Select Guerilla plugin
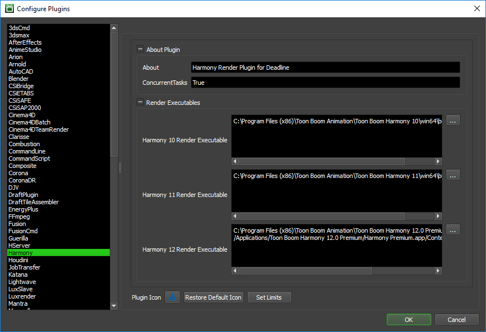 pos(58,238)
